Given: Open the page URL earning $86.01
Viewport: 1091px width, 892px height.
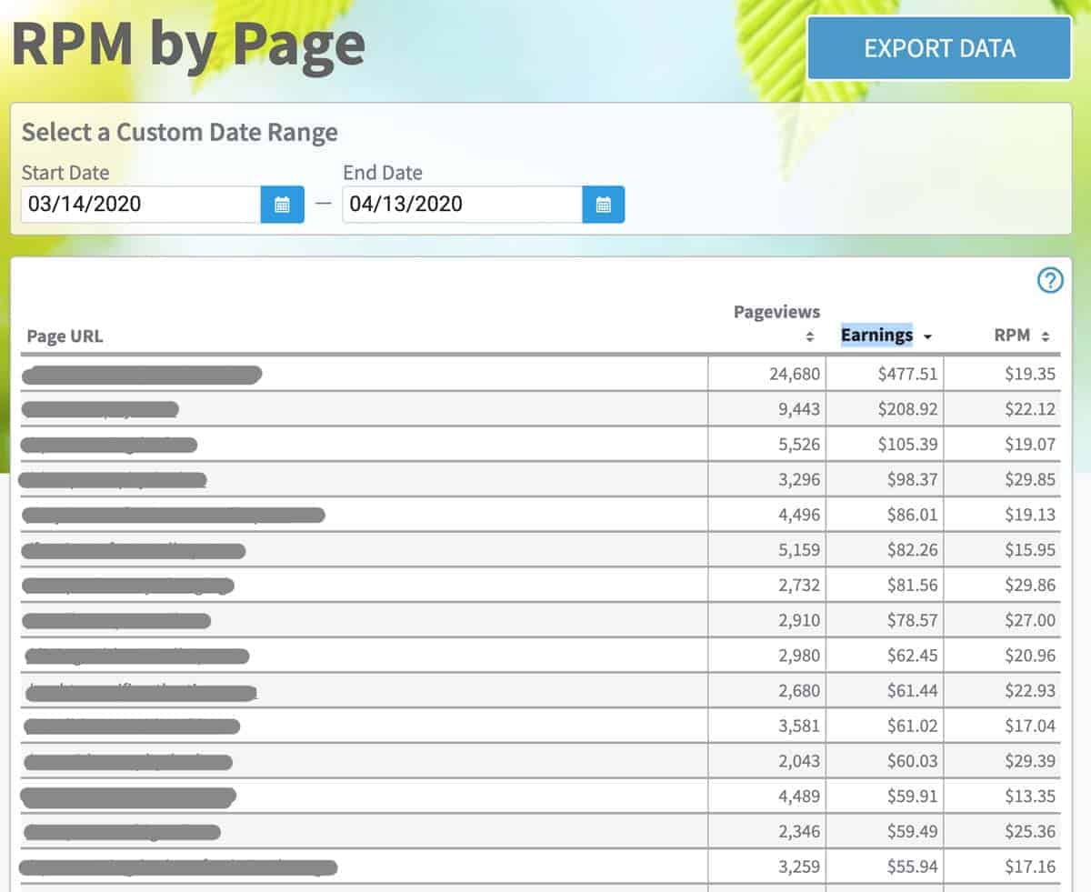Looking at the screenshot, I should [x=173, y=516].
